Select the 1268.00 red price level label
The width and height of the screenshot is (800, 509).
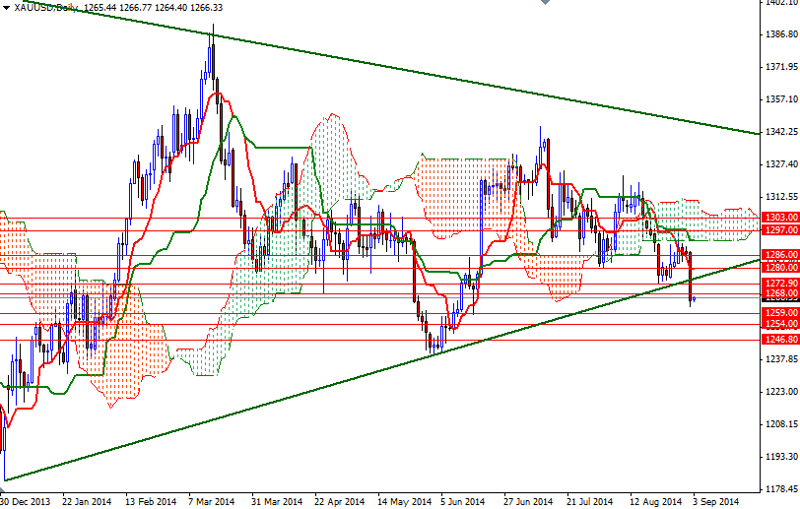click(779, 292)
